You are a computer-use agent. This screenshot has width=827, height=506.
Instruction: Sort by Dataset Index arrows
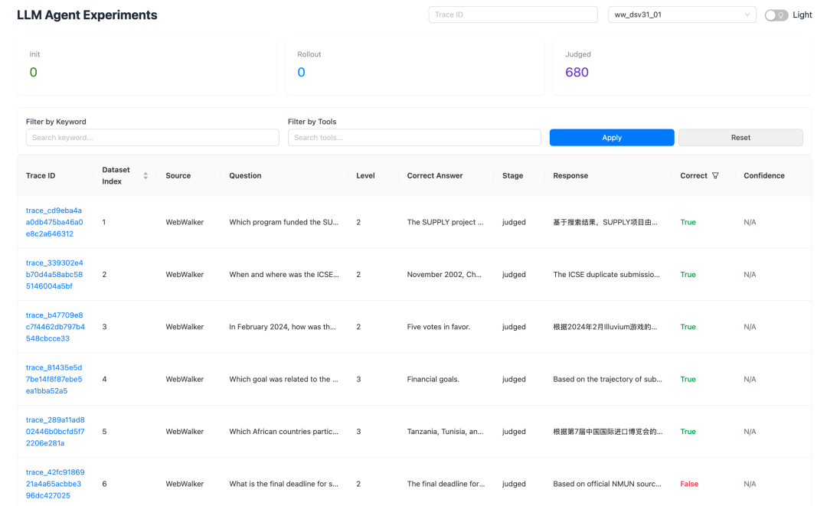pos(145,175)
